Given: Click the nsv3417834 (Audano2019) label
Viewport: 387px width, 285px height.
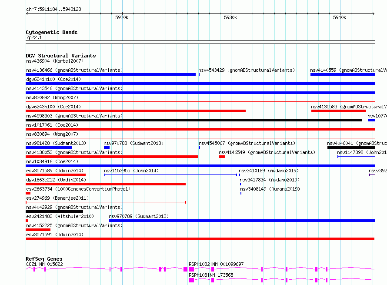Looking at the screenshot, I should (x=270, y=180).
